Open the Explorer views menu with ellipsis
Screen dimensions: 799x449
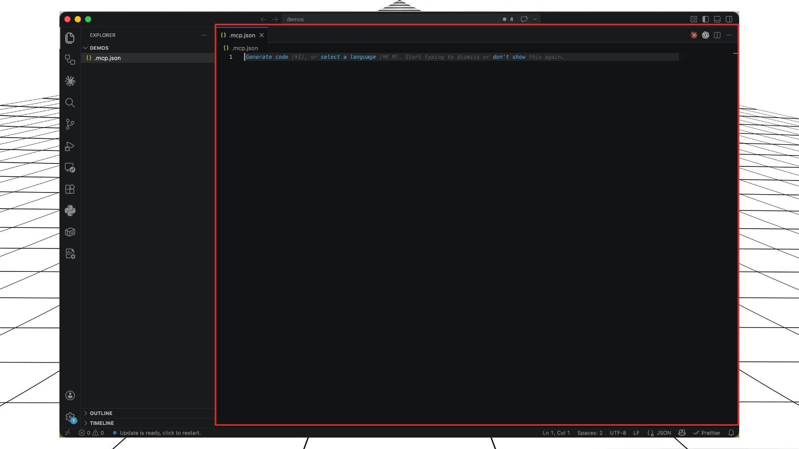coord(203,35)
